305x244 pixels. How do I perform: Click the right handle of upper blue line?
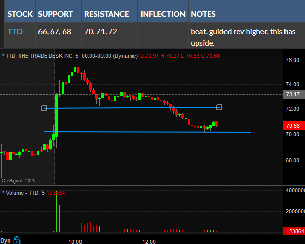(x=219, y=107)
